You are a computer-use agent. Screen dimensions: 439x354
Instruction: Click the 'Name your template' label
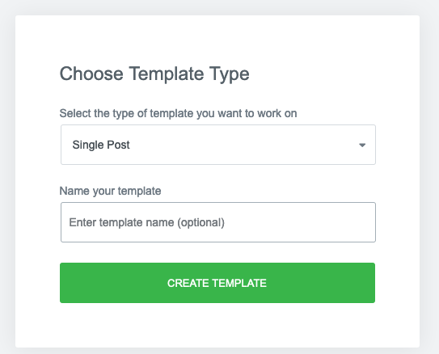[110, 191]
